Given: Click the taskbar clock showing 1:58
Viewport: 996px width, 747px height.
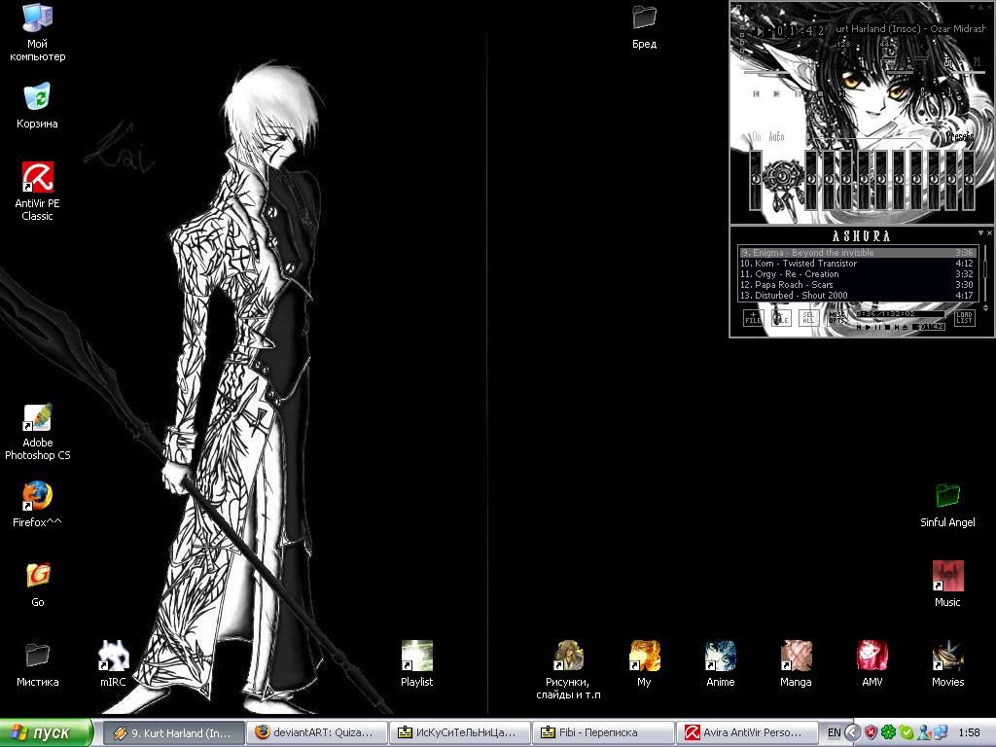Looking at the screenshot, I should click(970, 732).
